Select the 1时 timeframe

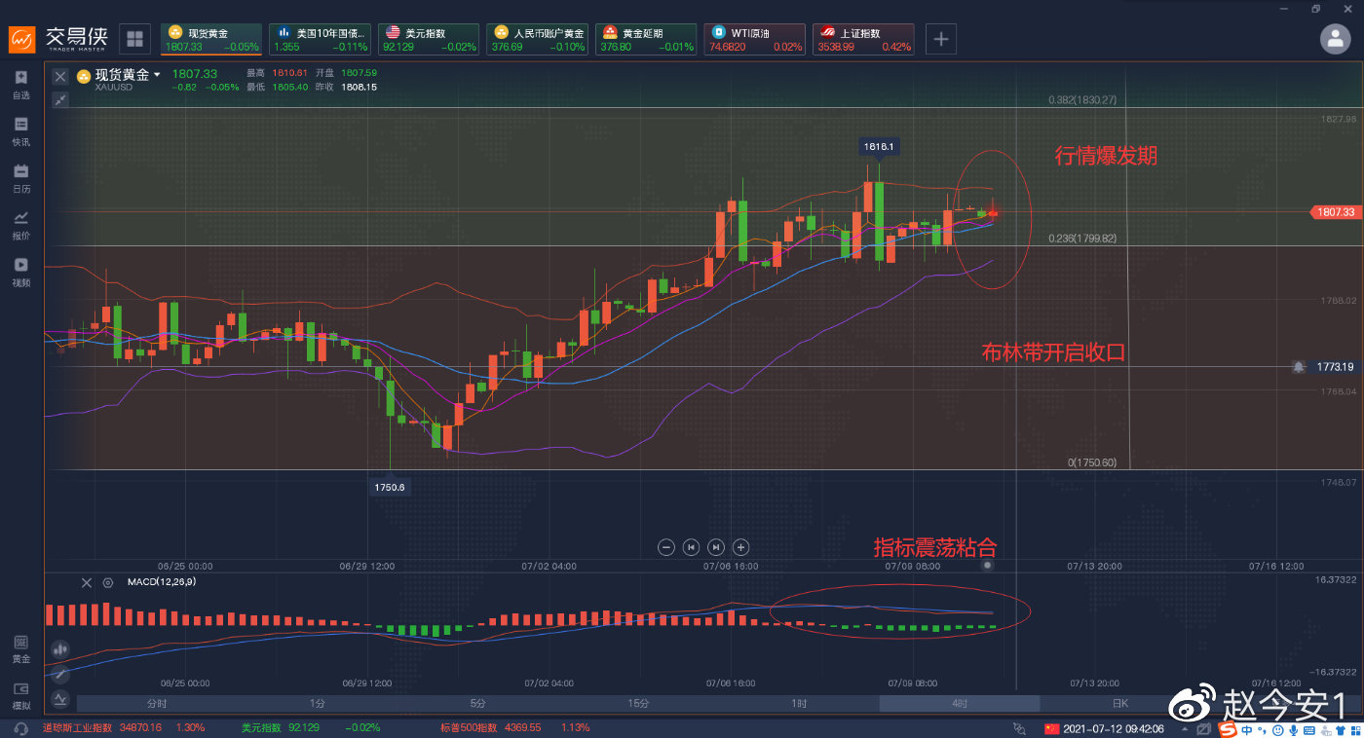[799, 703]
